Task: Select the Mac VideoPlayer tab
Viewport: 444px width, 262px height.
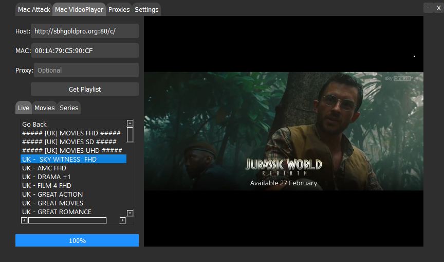Action: [79, 9]
